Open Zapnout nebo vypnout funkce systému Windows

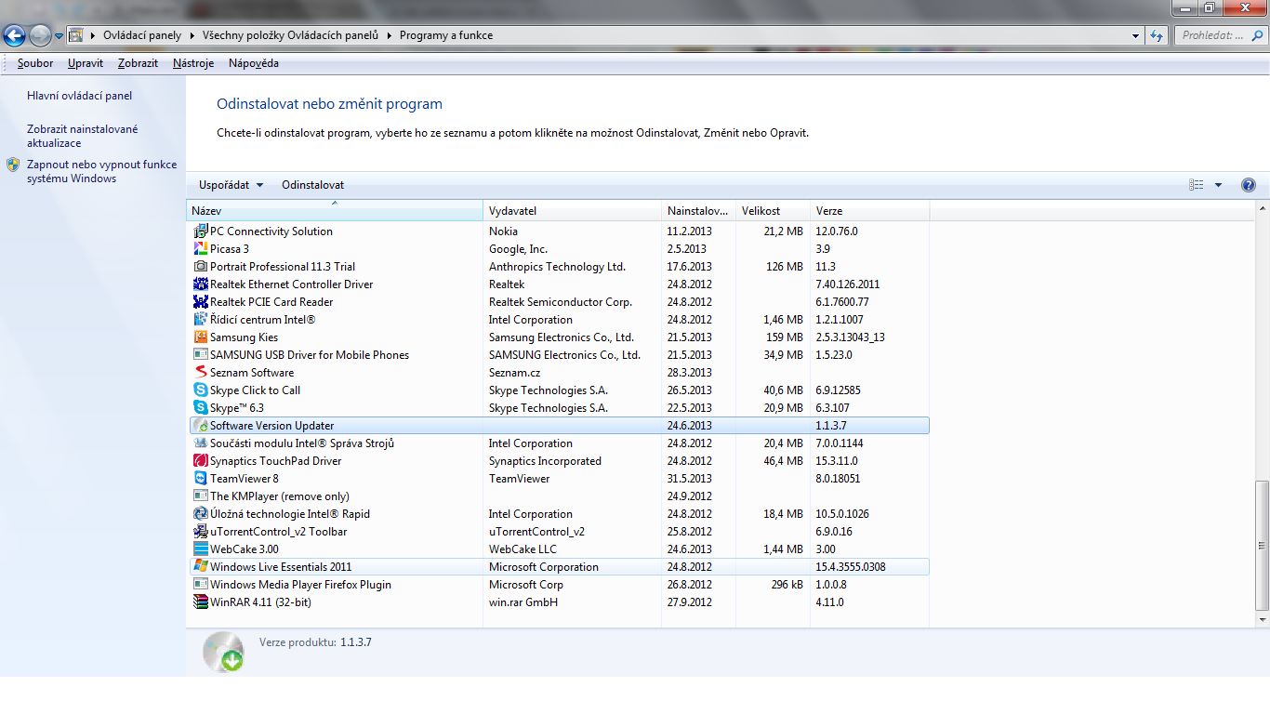click(x=101, y=171)
